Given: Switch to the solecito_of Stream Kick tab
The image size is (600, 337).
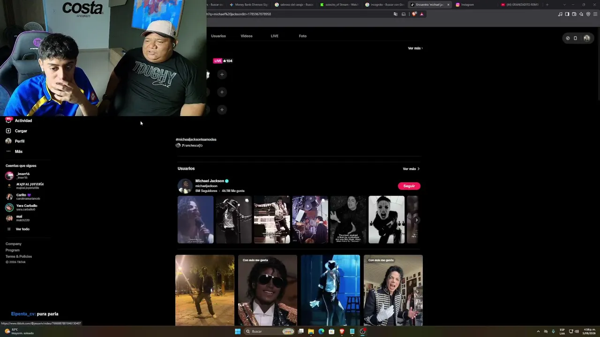Looking at the screenshot, I should [x=339, y=5].
